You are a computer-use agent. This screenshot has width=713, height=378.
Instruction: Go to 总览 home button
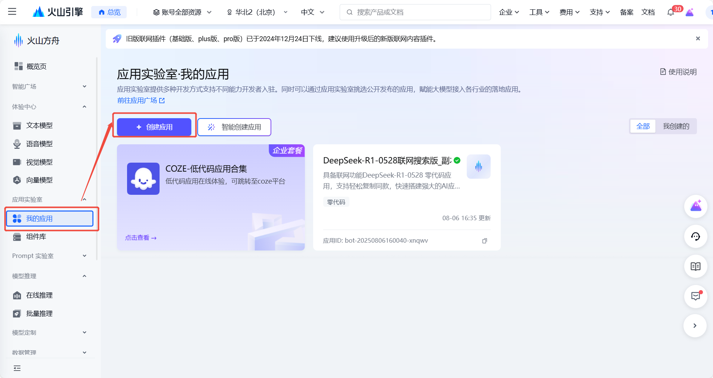click(109, 12)
